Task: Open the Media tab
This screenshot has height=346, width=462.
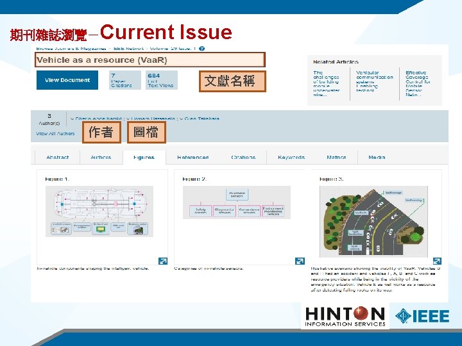Action: 377,158
